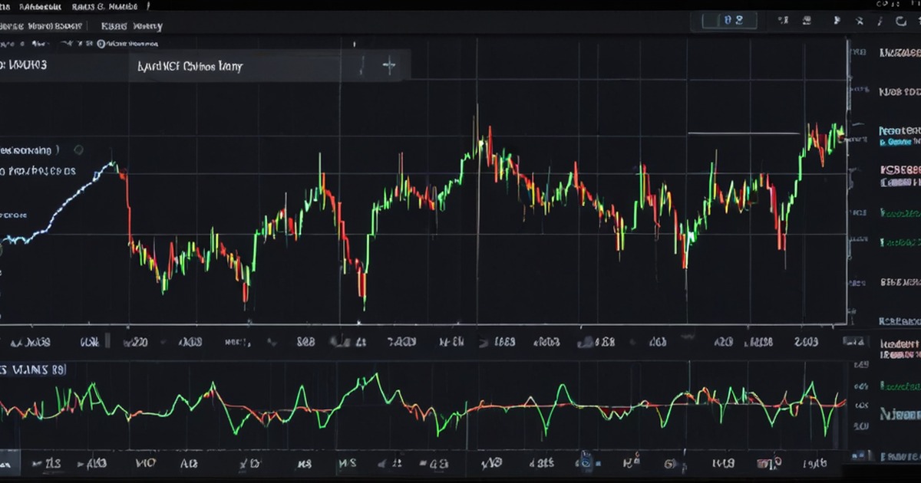Click the X-shaped tool icon in top toolbar
Screen dimensions: 921x483
pos(859,21)
